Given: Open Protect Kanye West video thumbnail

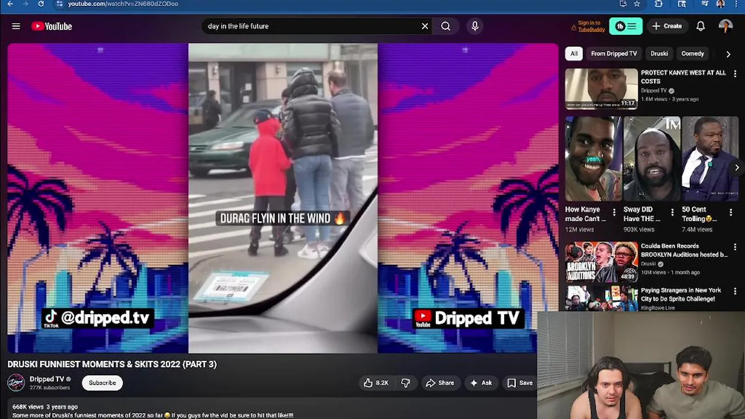Looking at the screenshot, I should tap(601, 88).
